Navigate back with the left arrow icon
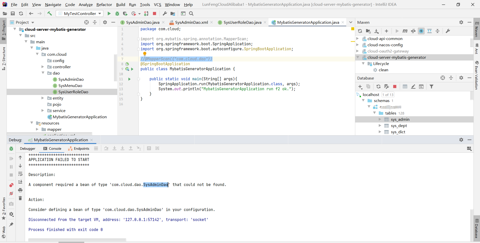 click(31, 13)
